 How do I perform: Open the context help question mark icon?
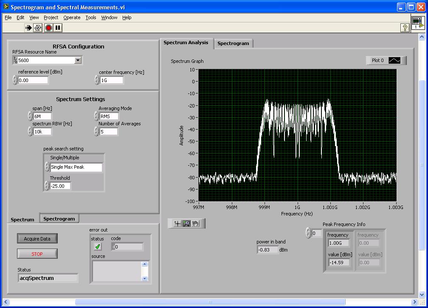pos(405,28)
